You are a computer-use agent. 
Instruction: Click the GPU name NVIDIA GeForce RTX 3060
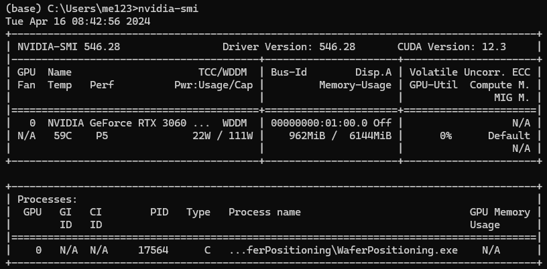pyautogui.click(x=117, y=123)
